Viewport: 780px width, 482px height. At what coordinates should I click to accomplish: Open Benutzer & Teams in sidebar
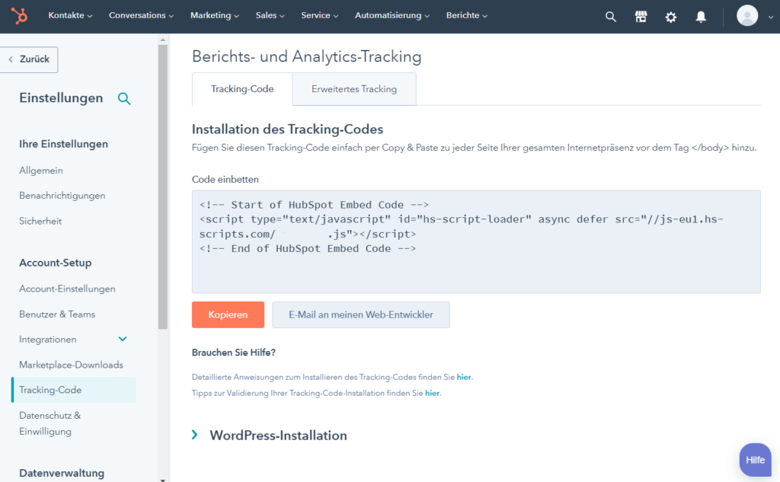coord(57,314)
